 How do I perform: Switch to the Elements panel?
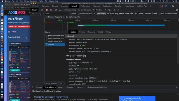(45, 6)
